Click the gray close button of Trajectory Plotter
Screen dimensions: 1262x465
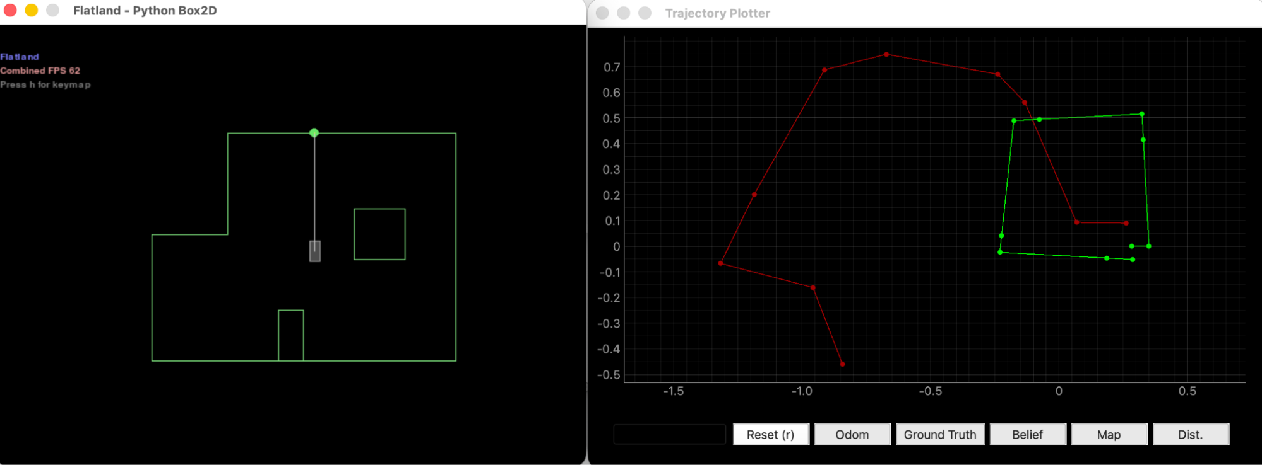pyautogui.click(x=602, y=13)
